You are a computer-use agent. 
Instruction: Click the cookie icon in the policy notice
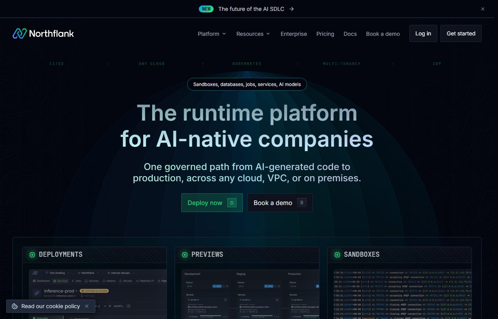pyautogui.click(x=15, y=306)
